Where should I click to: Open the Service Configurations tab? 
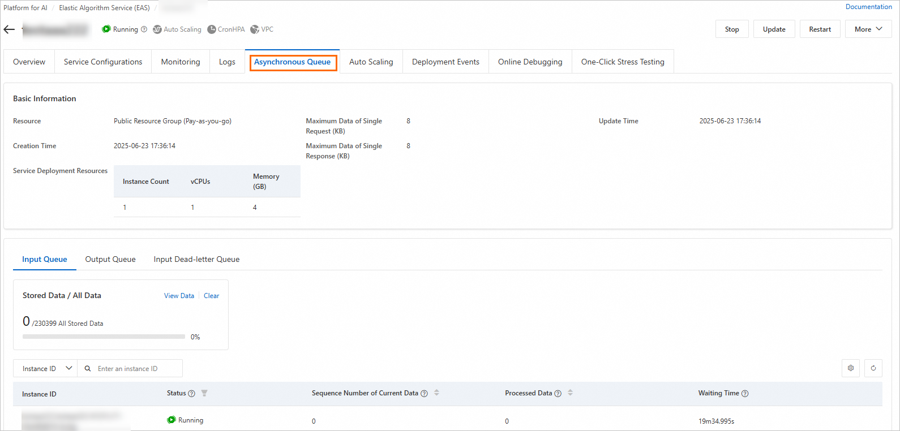pos(103,62)
